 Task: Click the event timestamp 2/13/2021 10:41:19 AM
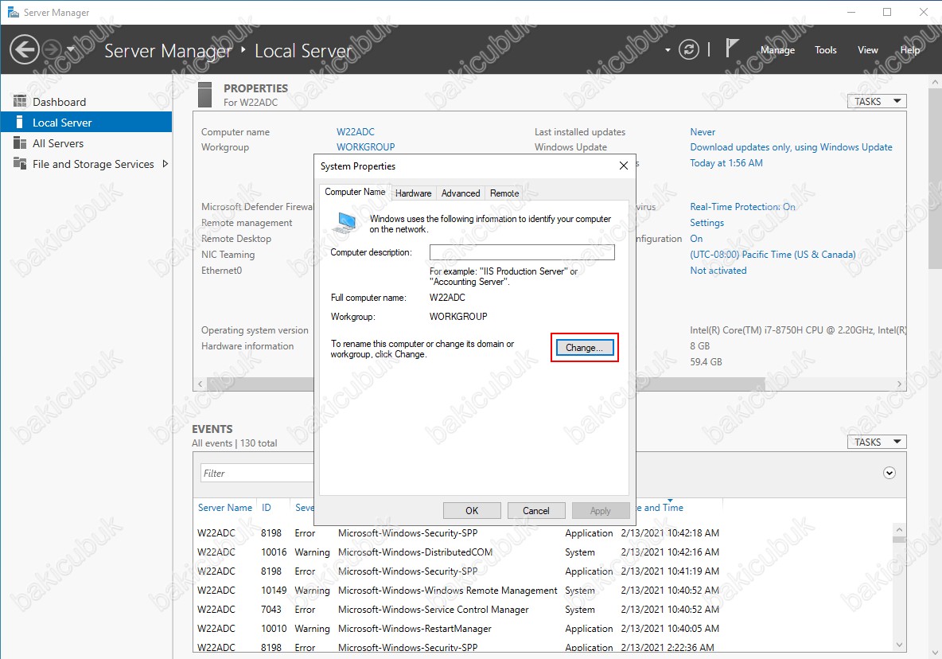click(670, 571)
